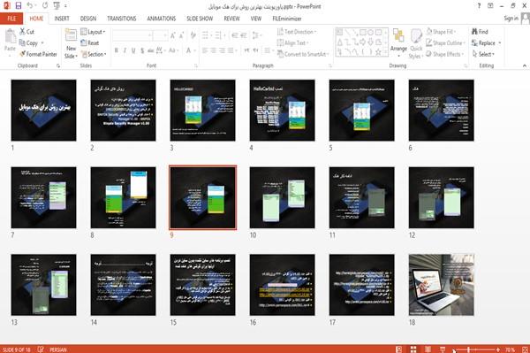
Task: Collapse the ribbon with the arrow
Action: click(x=525, y=65)
